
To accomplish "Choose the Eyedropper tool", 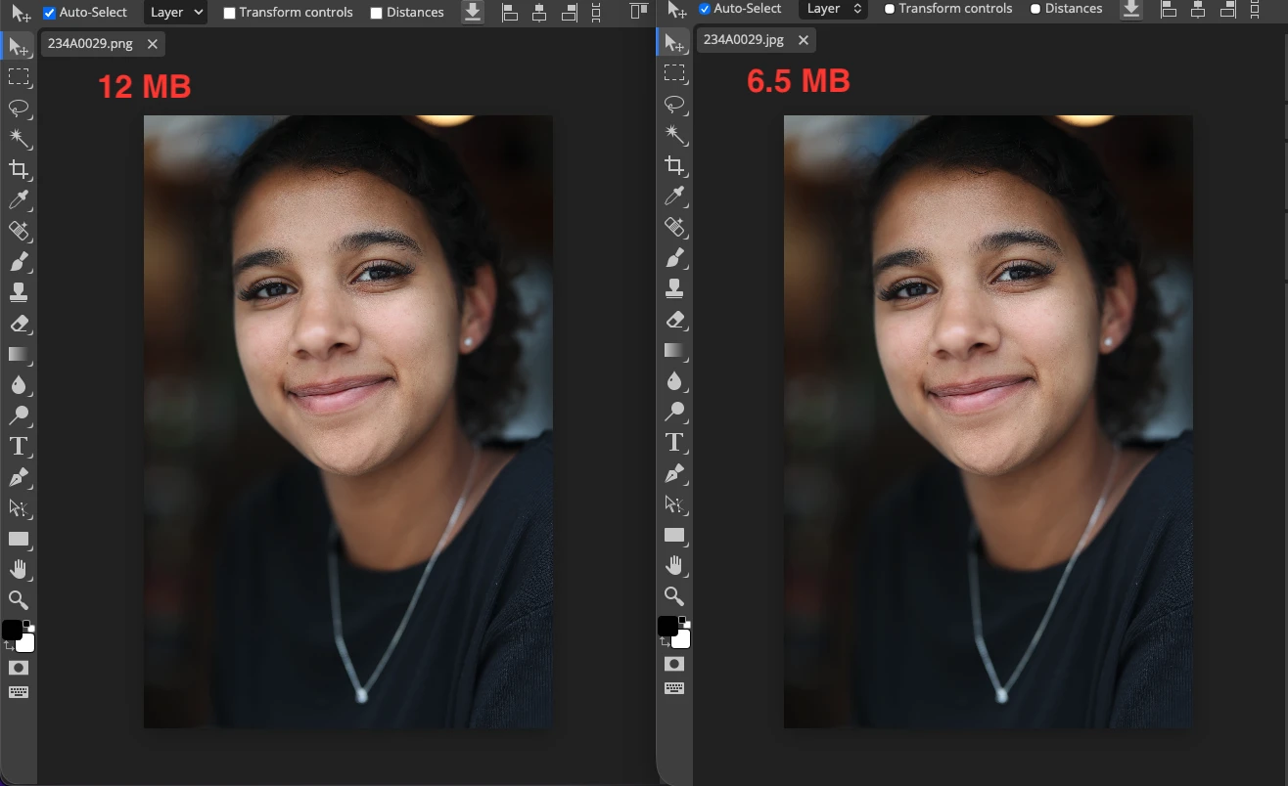I will (x=20, y=200).
